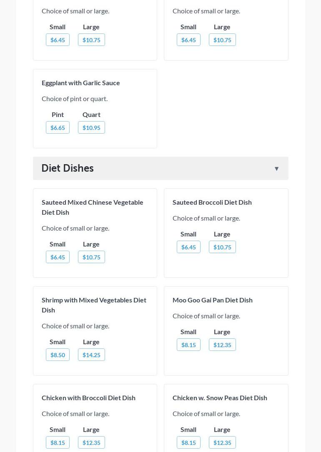Select Pint $6.65 Eggplant with Garlic Sauce
The image size is (321, 452).
pyautogui.click(x=58, y=127)
